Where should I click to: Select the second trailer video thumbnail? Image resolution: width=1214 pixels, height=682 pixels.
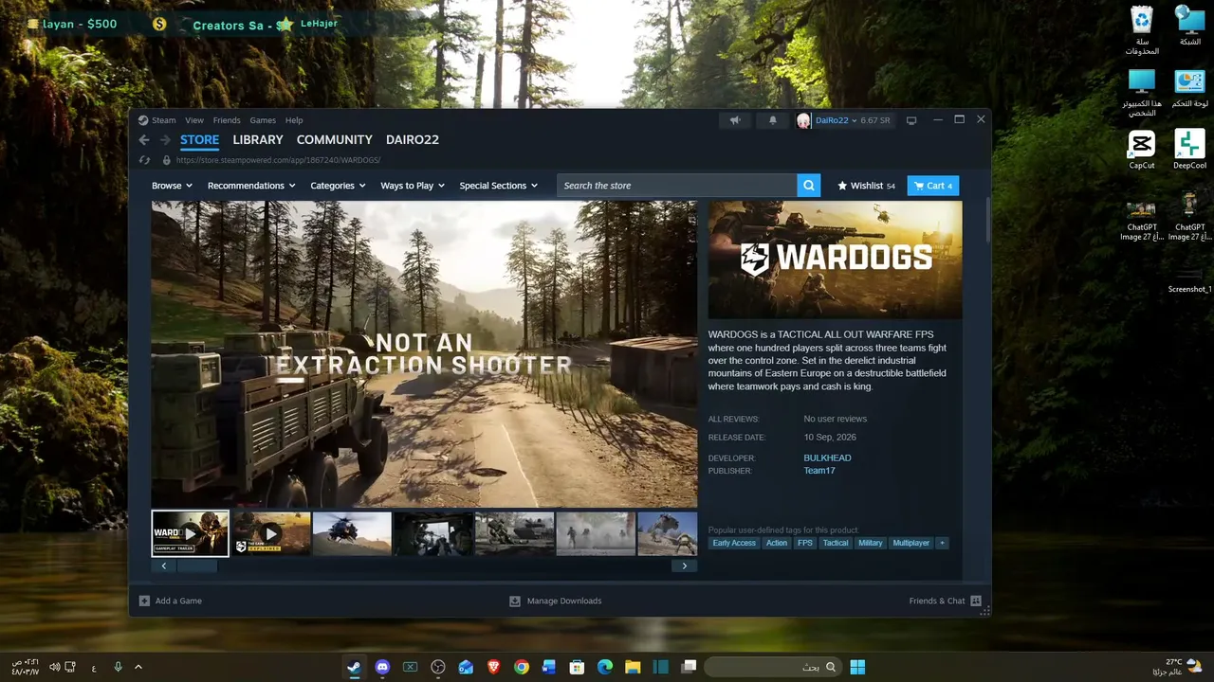271,533
